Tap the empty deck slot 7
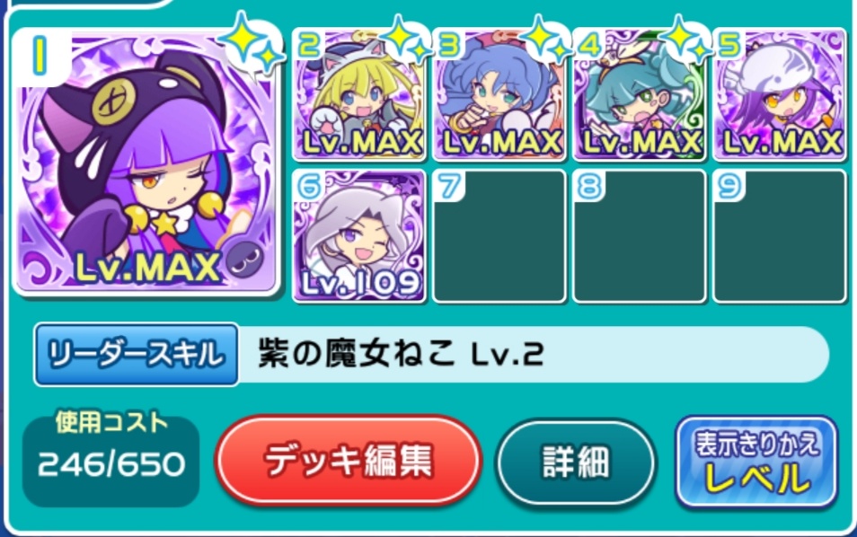This screenshot has width=857, height=537. 499,235
